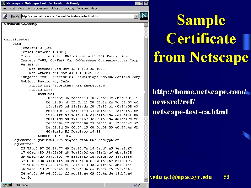
Task: Click the scroll up arrow of the page
Action: [x=146, y=25]
